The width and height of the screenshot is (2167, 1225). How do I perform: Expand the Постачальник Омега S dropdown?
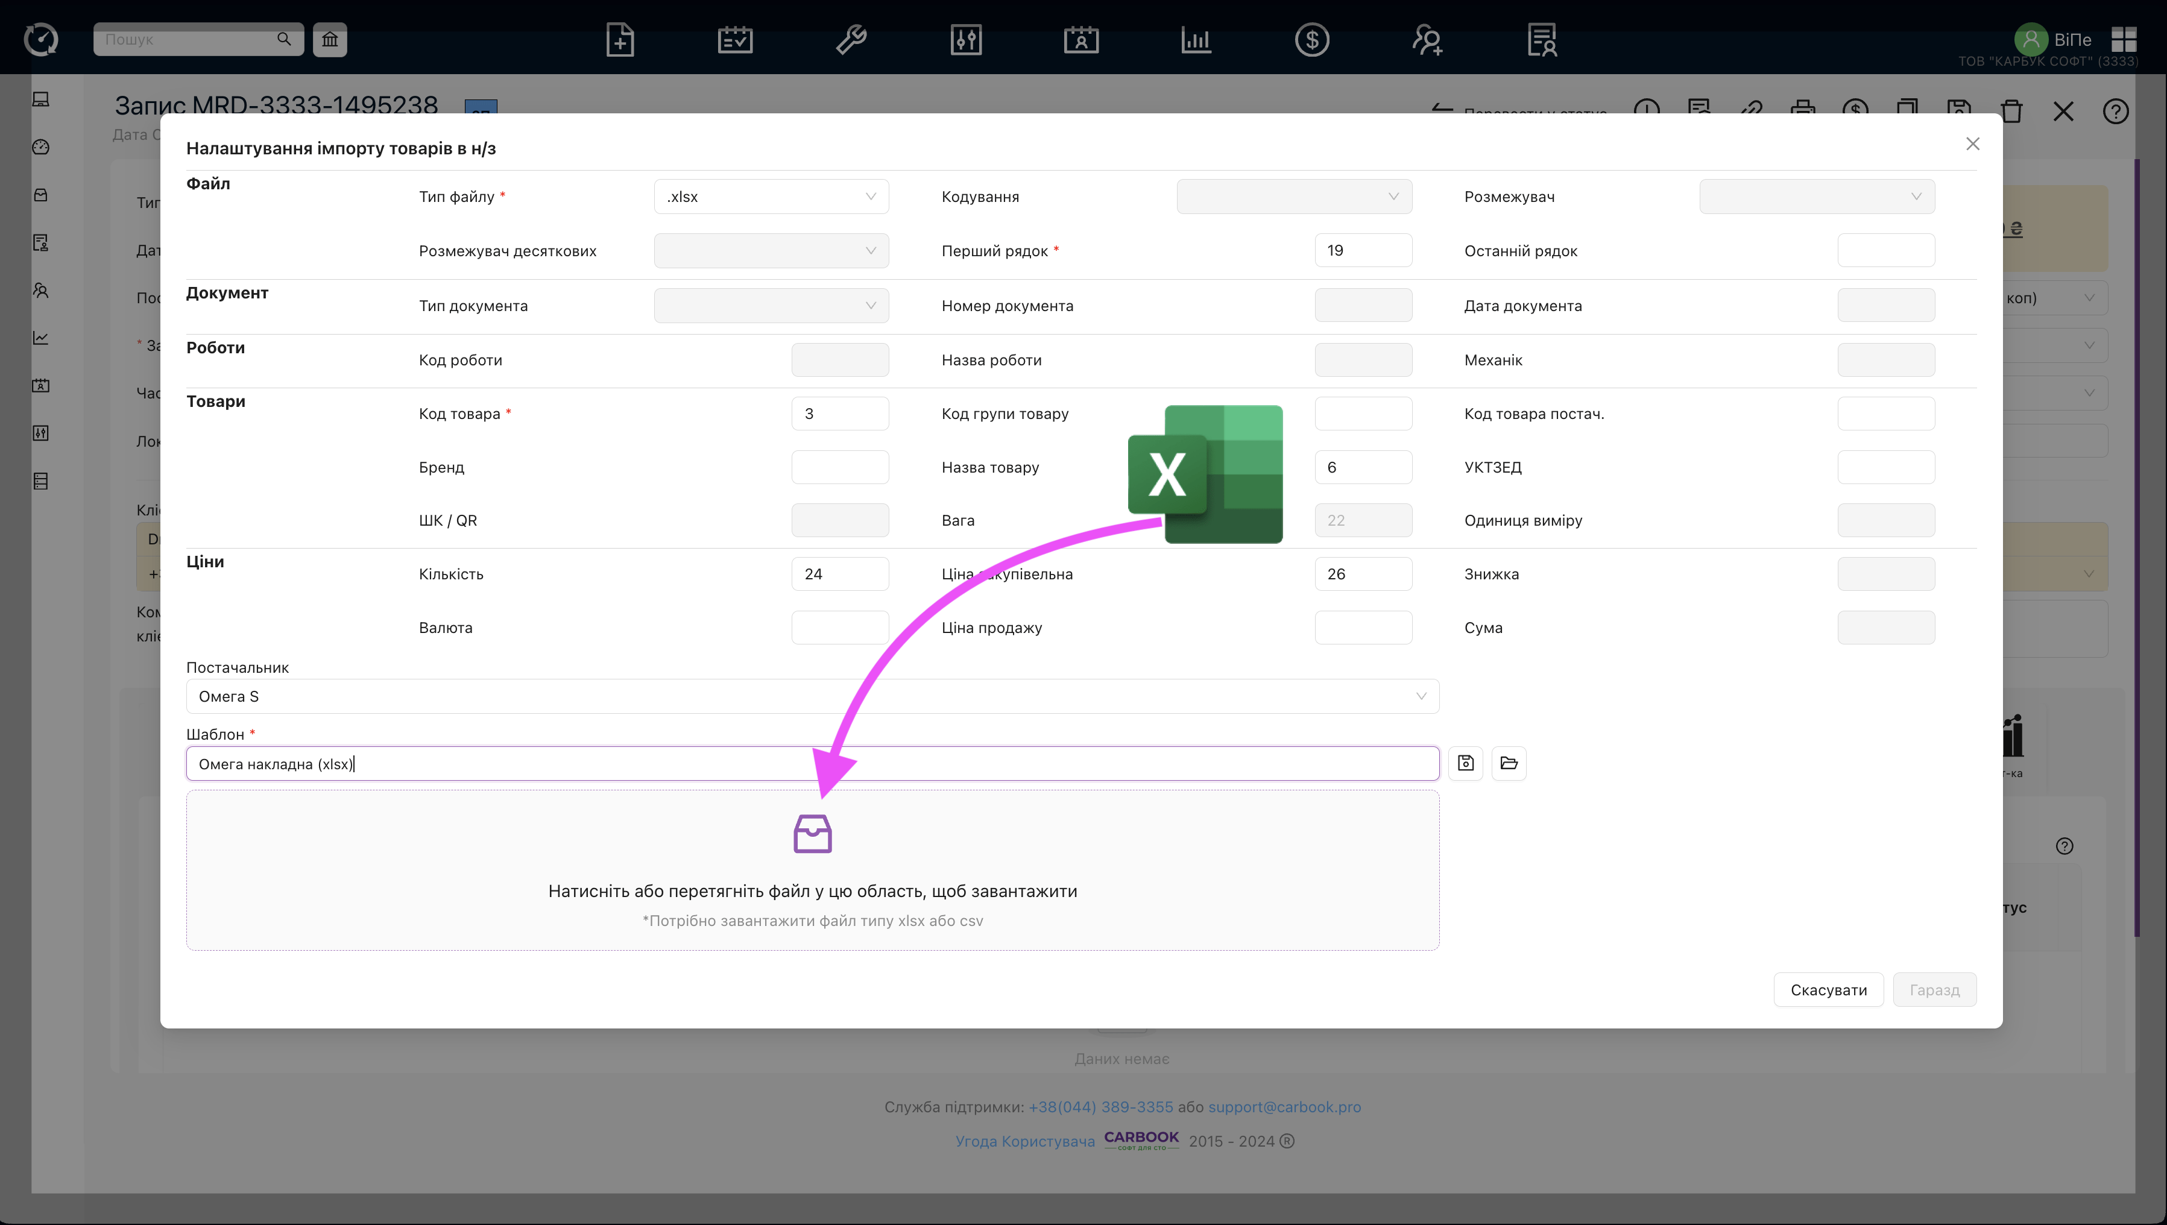813,696
